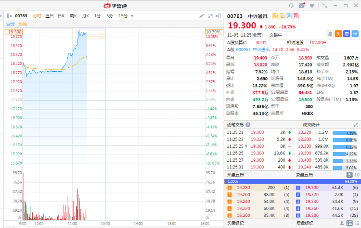Collapse the right quote panel icon
Screen dimensions: 361x228
(x=218, y=16)
